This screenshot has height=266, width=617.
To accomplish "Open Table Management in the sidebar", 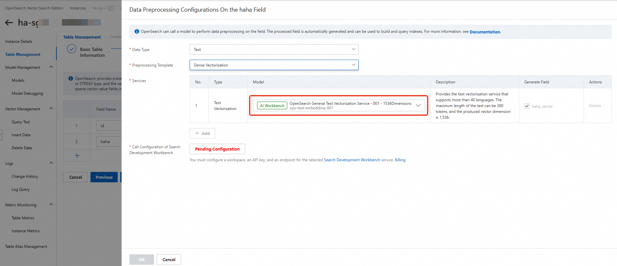I will 23,54.
